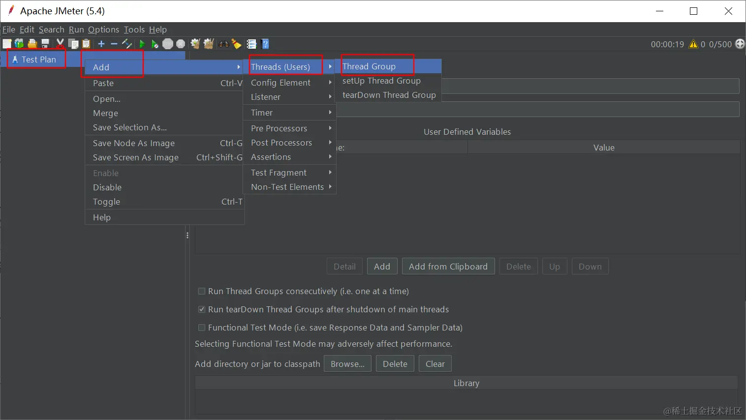Click Add in context menu
The image size is (746, 420).
164,67
